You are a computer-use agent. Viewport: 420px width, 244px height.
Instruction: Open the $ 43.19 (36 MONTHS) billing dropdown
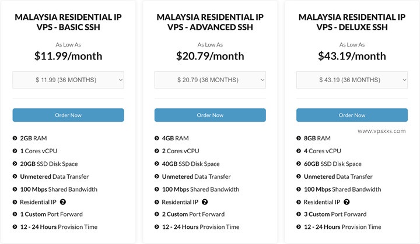(x=352, y=80)
